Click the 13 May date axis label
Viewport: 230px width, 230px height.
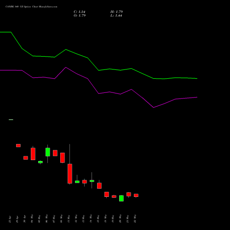pos(83,218)
